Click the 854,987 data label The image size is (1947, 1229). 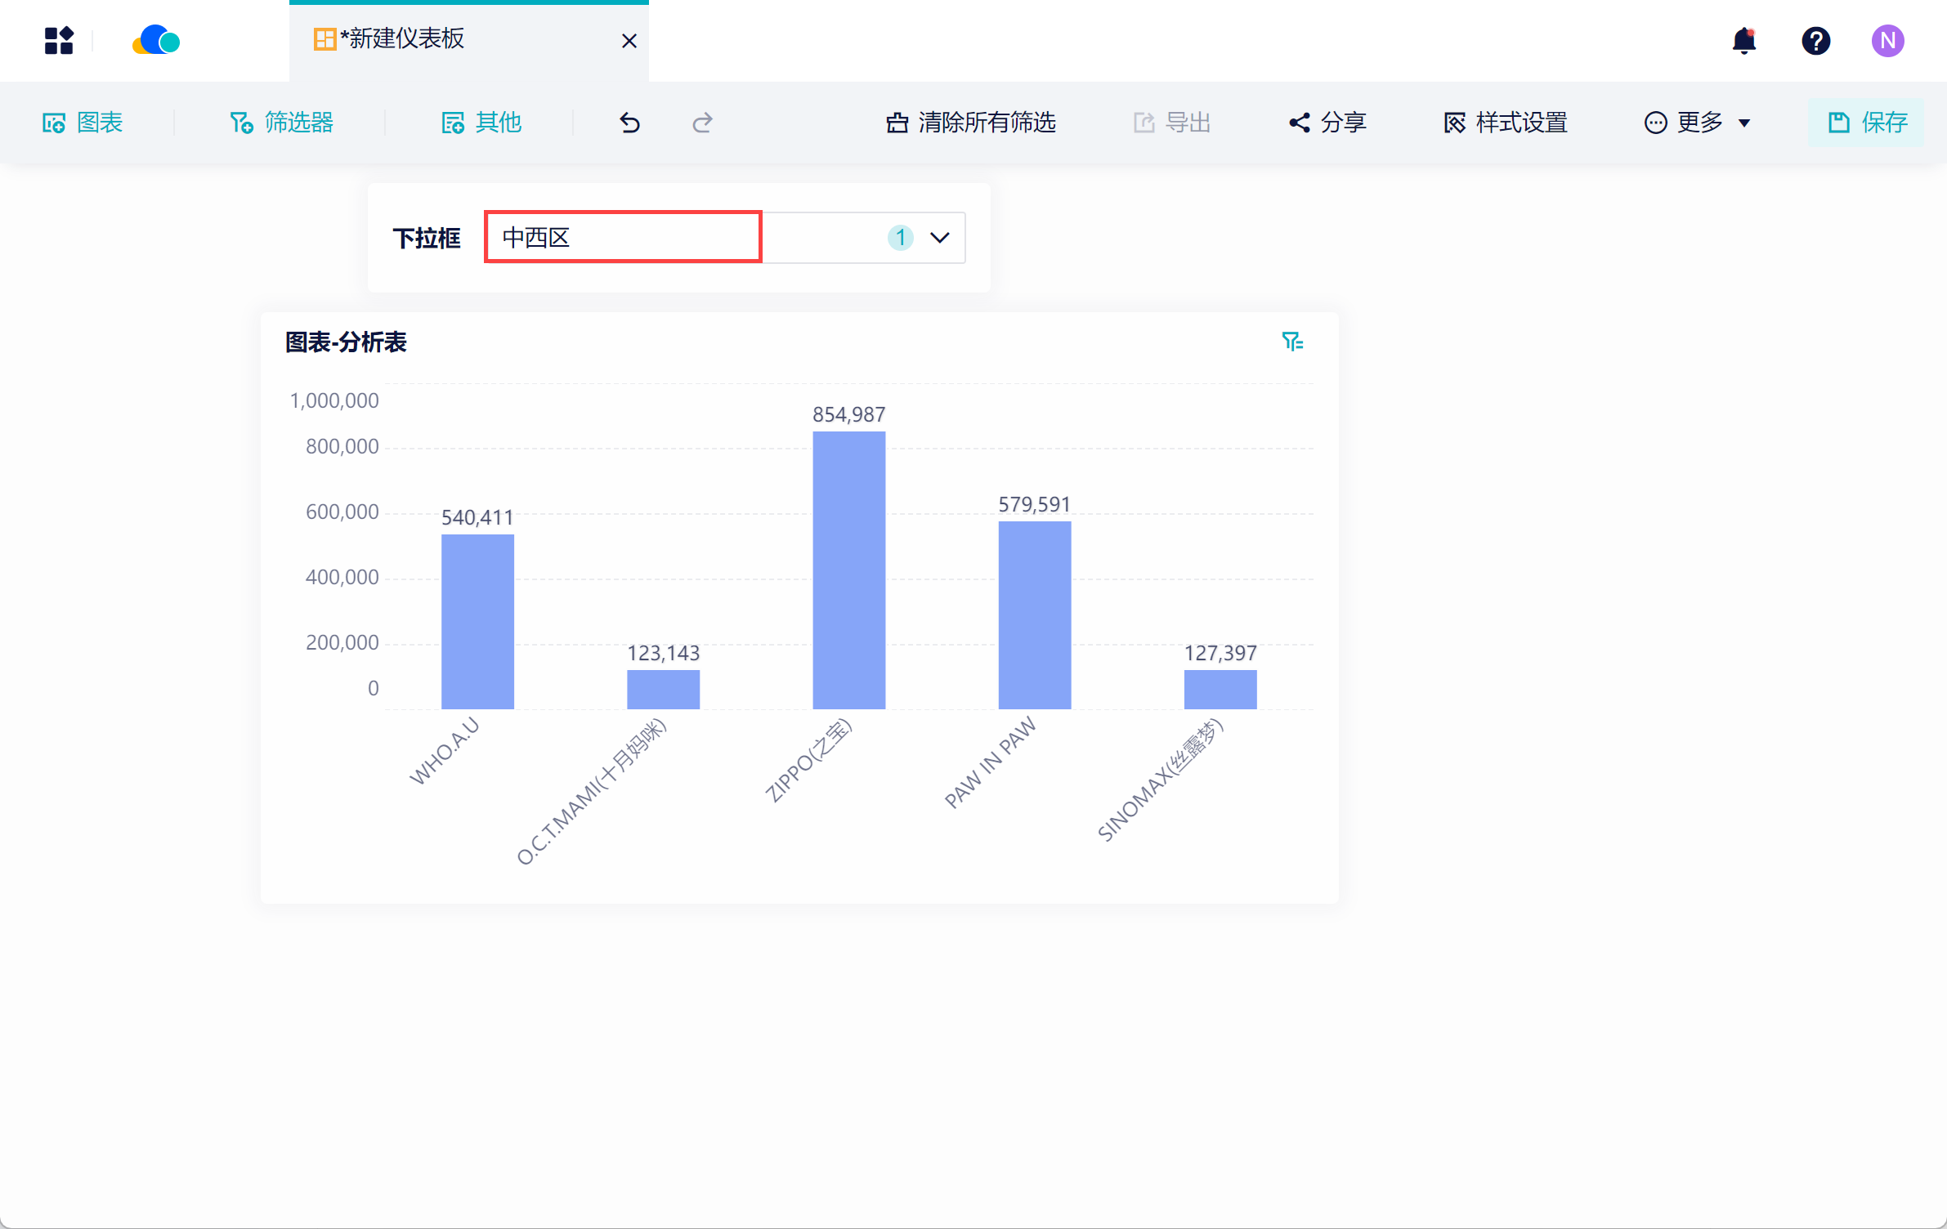tap(848, 415)
